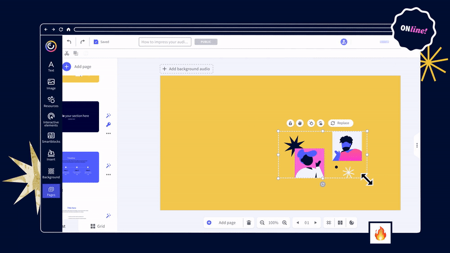Open Interactive elements panel

(51, 120)
